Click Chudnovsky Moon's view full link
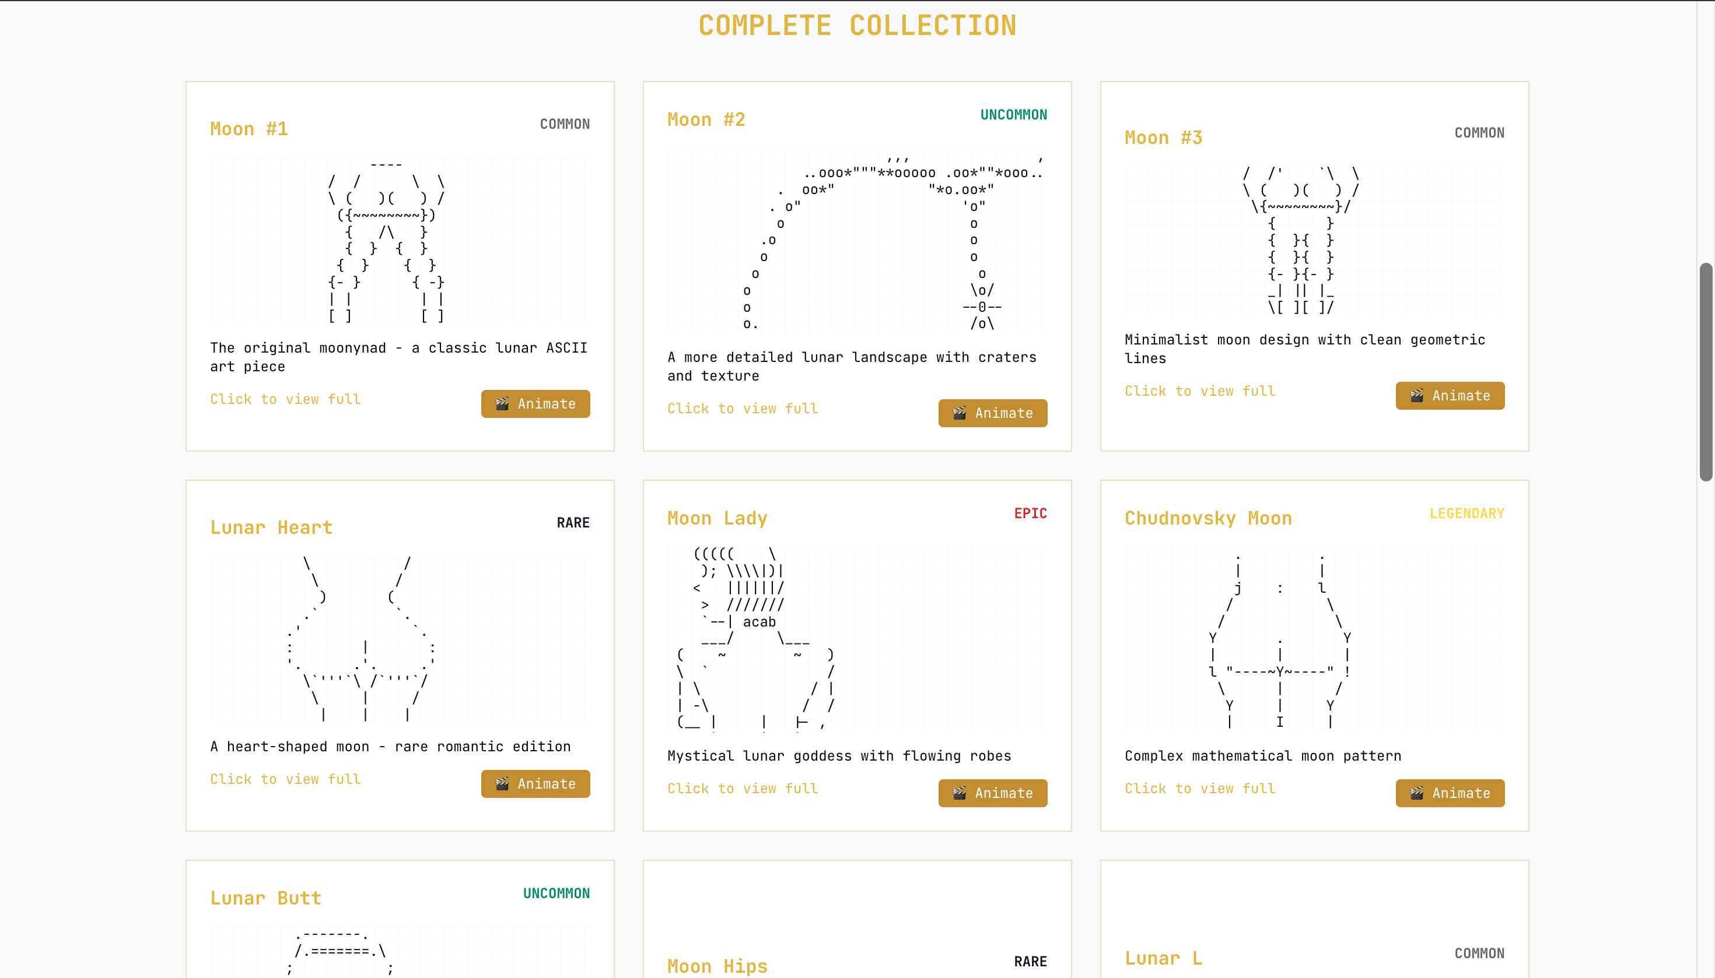The image size is (1715, 978). [x=1199, y=789]
